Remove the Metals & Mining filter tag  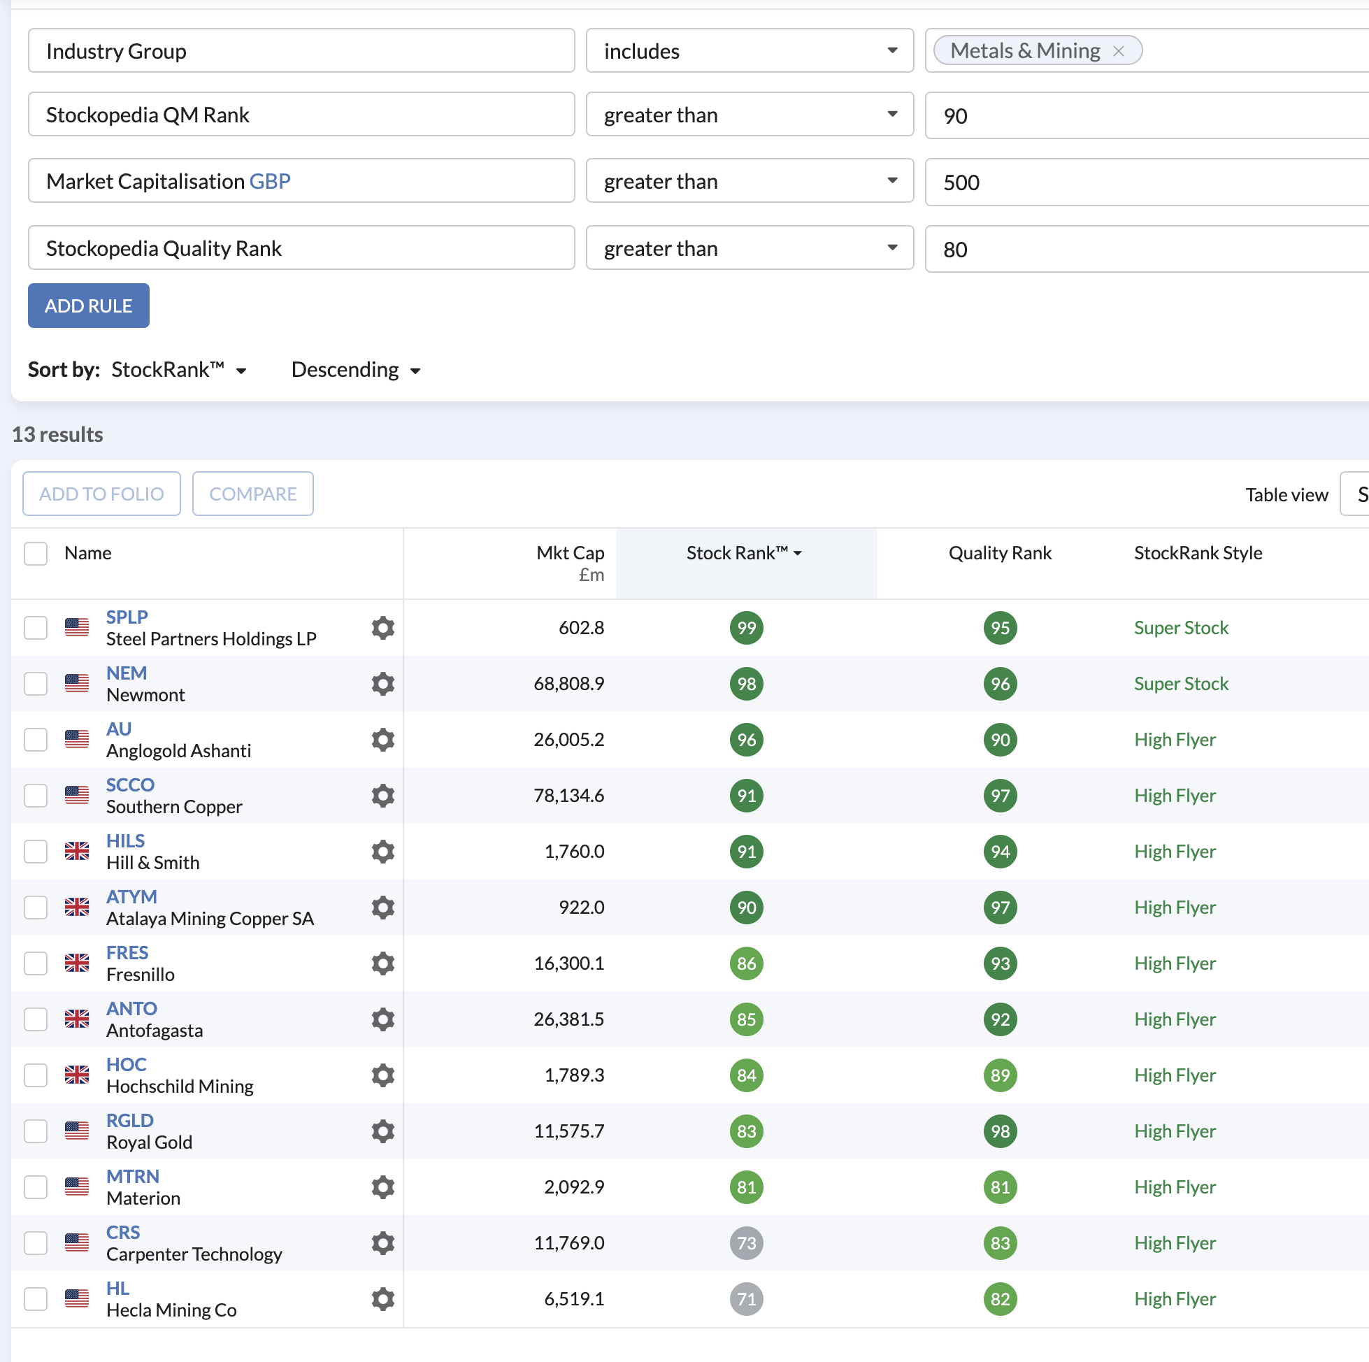1119,51
